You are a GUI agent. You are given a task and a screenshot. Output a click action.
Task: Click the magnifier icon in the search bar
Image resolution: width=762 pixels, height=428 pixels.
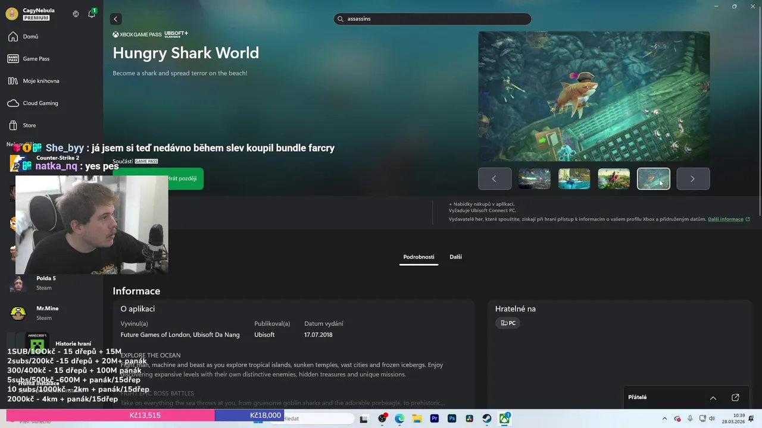tap(341, 19)
